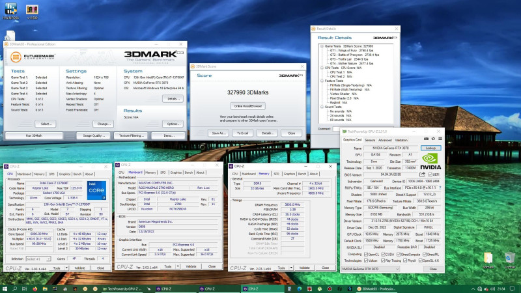The image size is (521, 293).
Task: Open the SPD tab in CPU-Z Mainboard window
Action: [x=163, y=173]
